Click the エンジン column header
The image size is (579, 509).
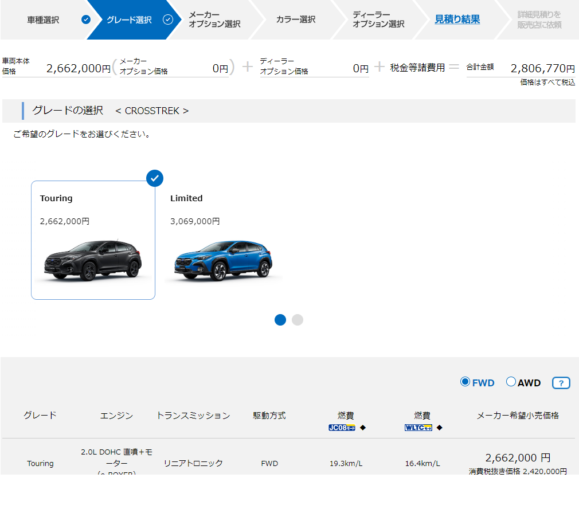pyautogui.click(x=117, y=415)
